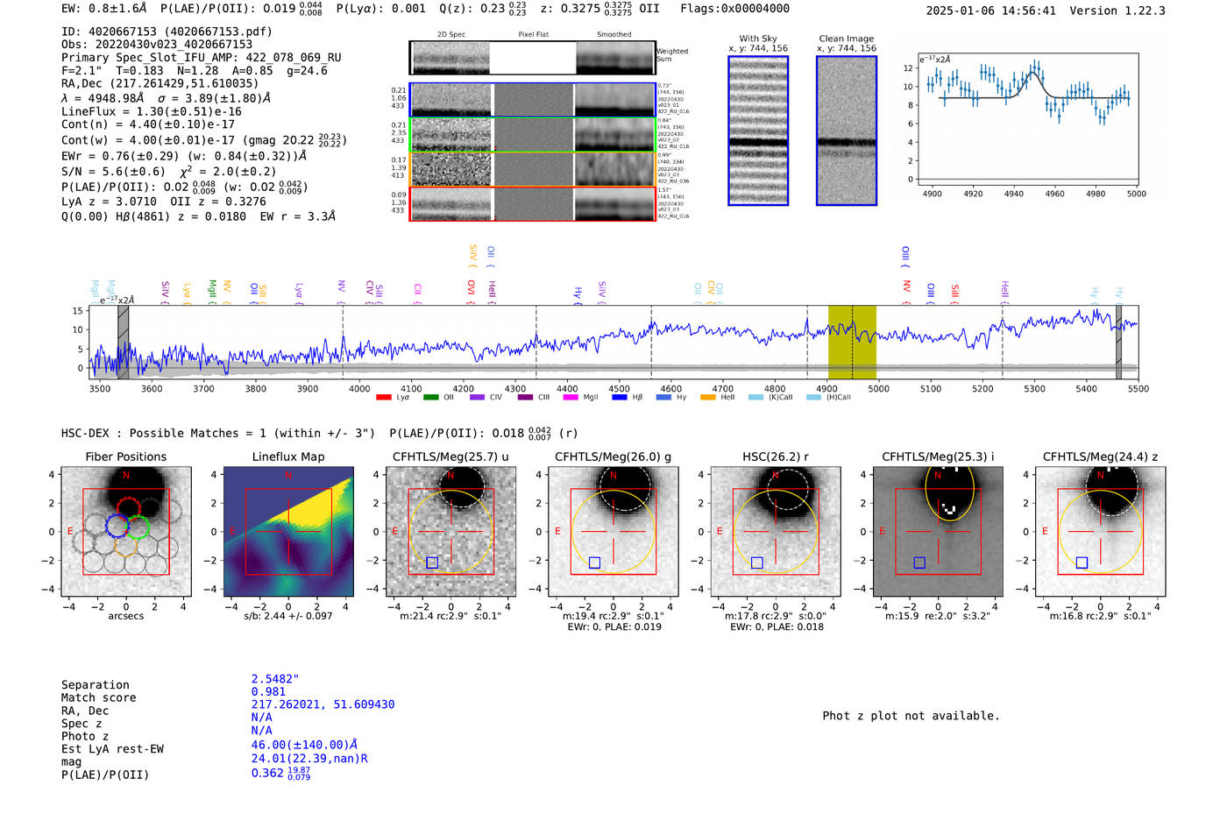The image size is (1227, 835).
Task: Open the CFHTLS/Meg(25.3) i image
Action: 939,531
